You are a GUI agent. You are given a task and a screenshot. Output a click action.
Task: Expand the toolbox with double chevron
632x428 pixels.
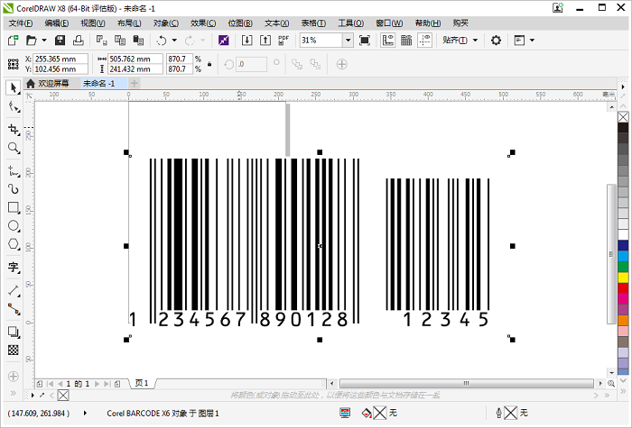tap(14, 394)
